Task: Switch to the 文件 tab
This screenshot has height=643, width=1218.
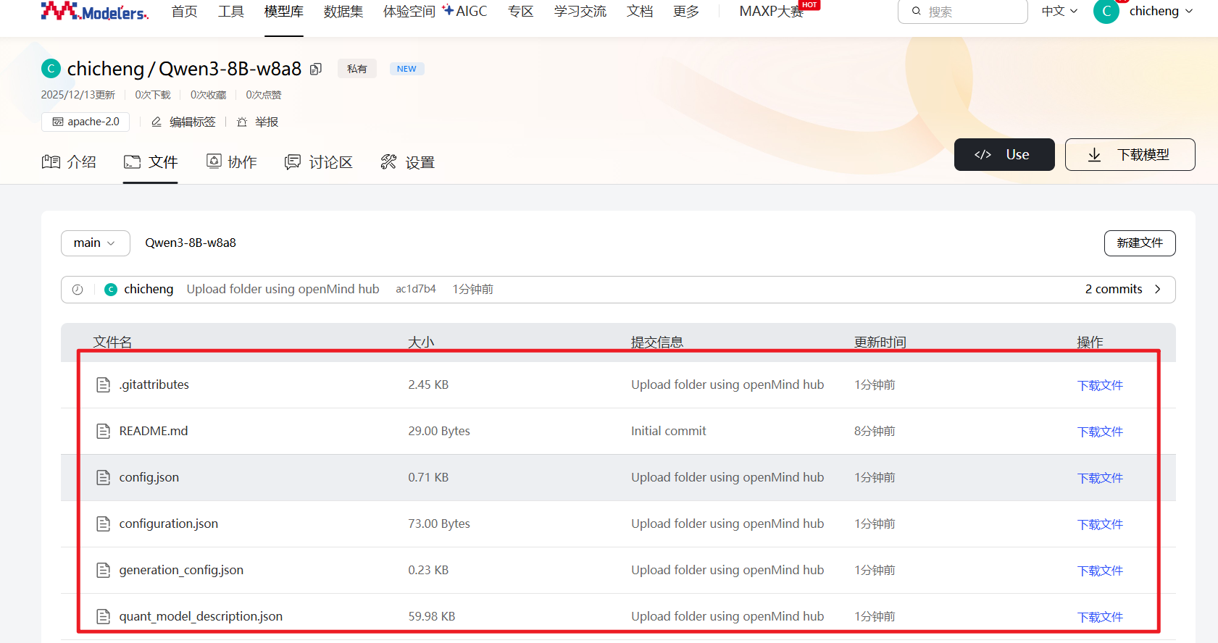Action: point(151,162)
